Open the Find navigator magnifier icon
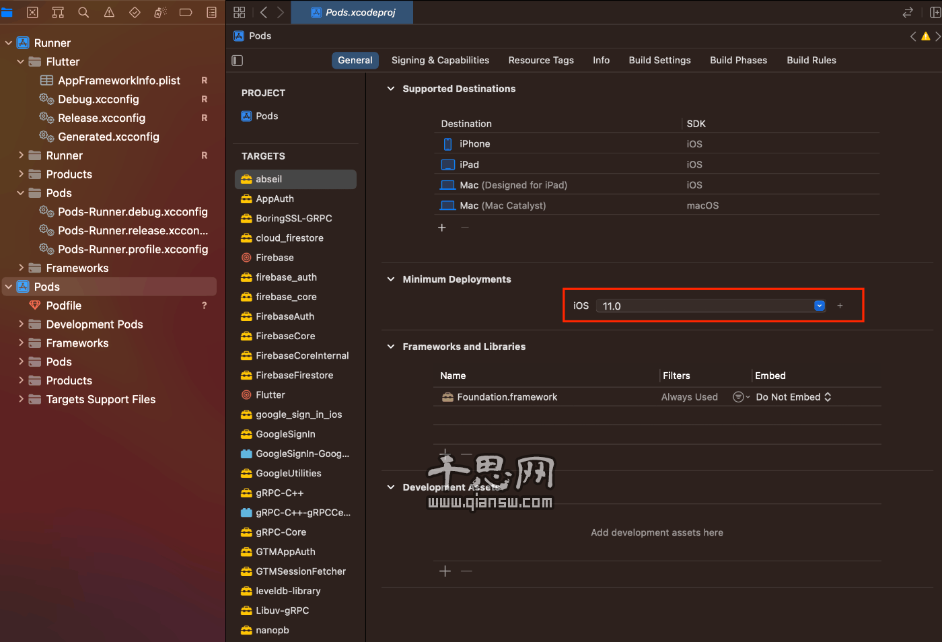 (83, 12)
